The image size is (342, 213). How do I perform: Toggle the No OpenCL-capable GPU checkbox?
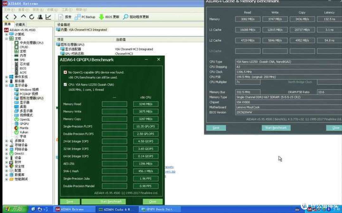click(65, 72)
